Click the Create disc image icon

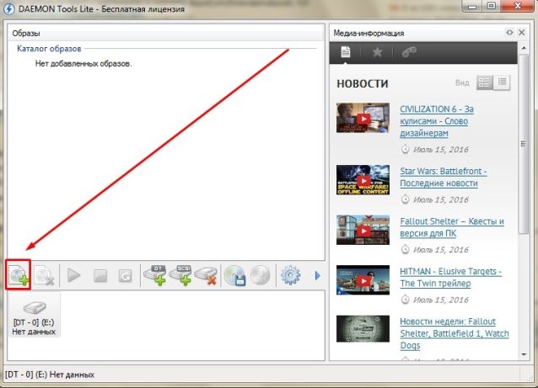coord(234,275)
